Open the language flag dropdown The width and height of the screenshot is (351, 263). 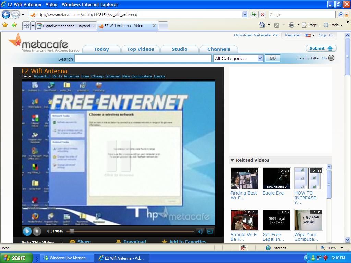point(310,35)
